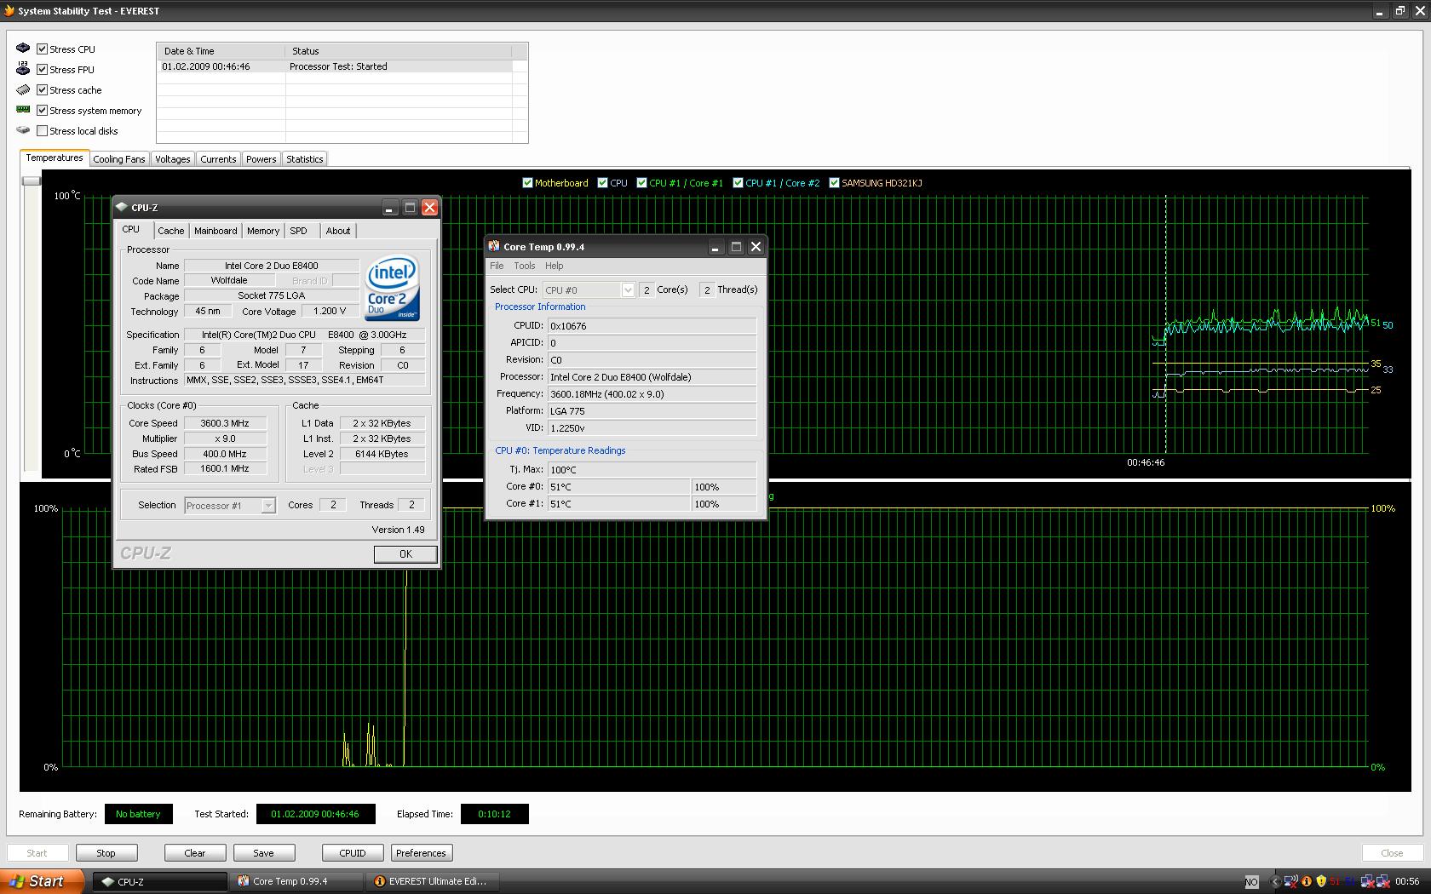Click the Stress FPU icon
Screen dimensions: 1431x894
[x=23, y=69]
